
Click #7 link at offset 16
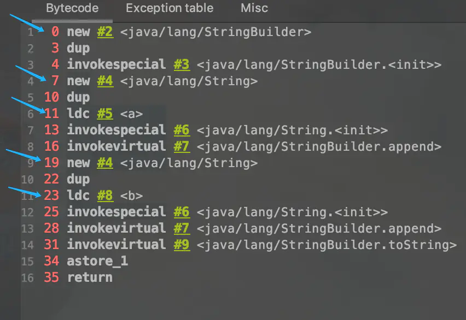pyautogui.click(x=182, y=146)
